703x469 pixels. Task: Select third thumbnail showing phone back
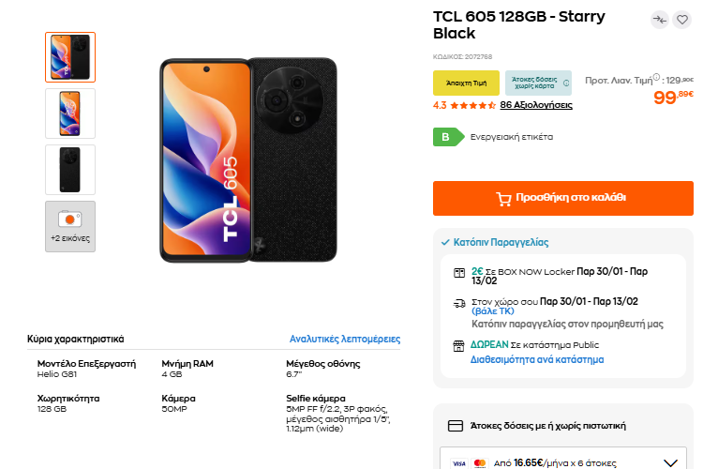tap(70, 170)
